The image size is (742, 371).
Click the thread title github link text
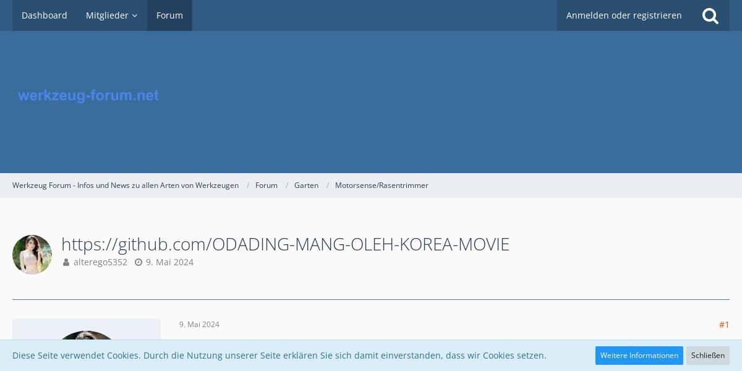click(285, 244)
